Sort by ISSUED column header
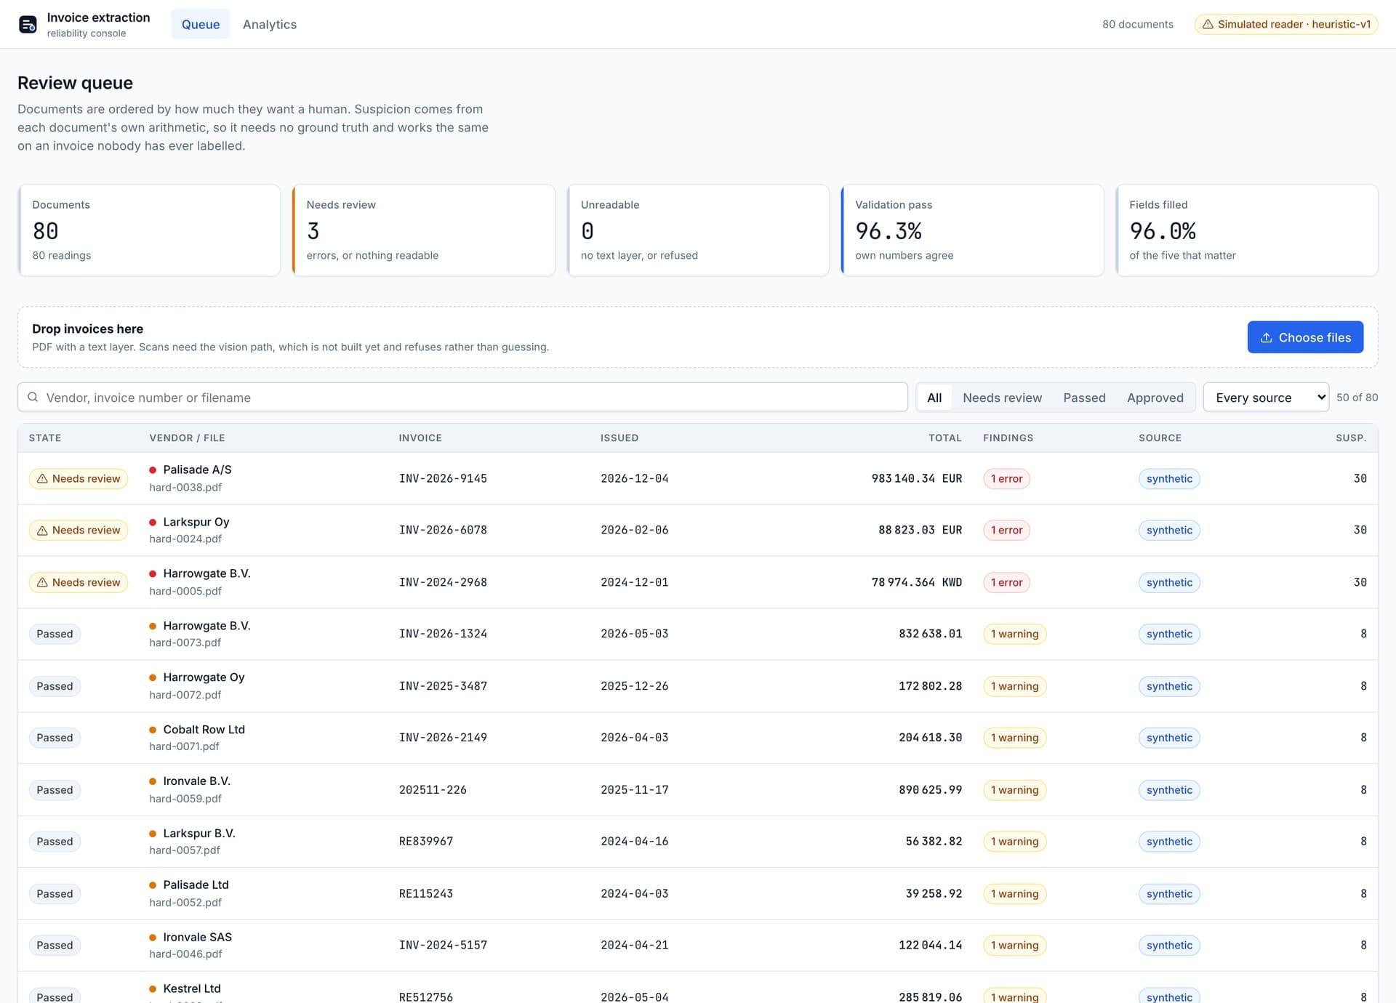The image size is (1396, 1003). point(619,438)
